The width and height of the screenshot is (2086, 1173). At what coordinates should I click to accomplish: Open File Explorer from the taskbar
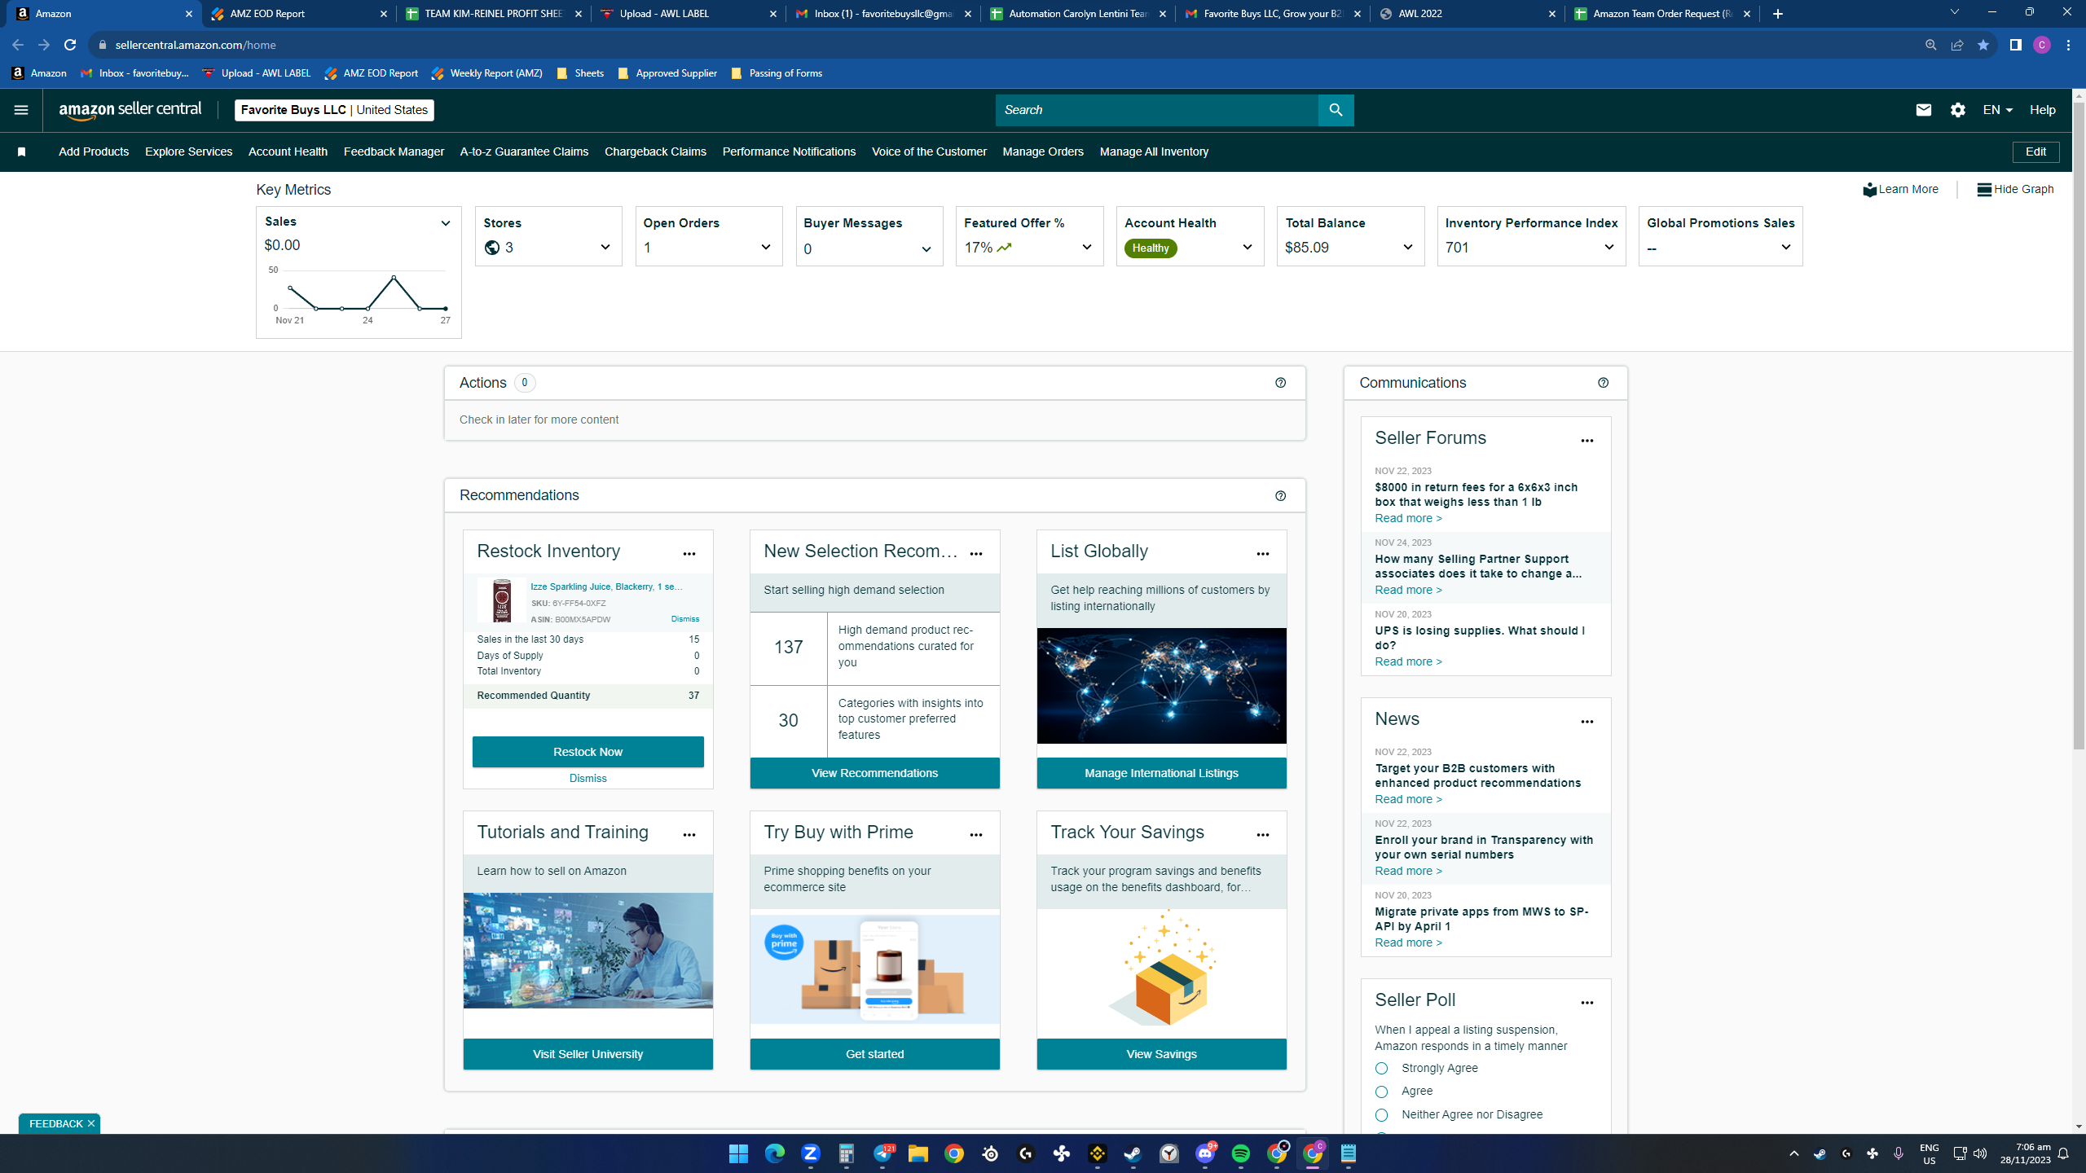pyautogui.click(x=918, y=1153)
